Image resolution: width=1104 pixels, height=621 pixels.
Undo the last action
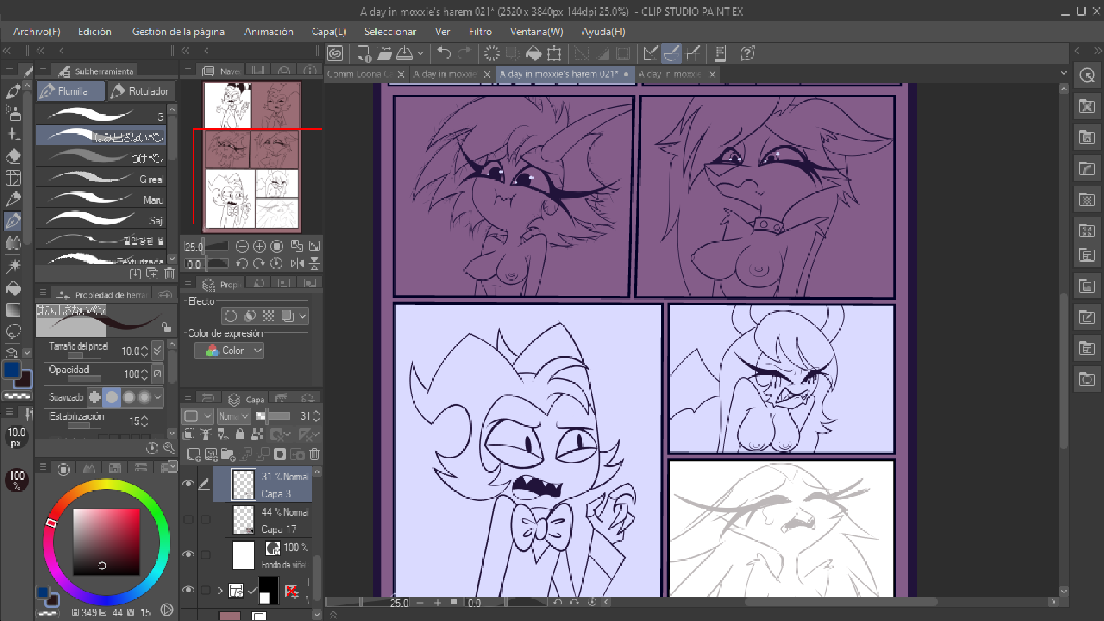[443, 53]
